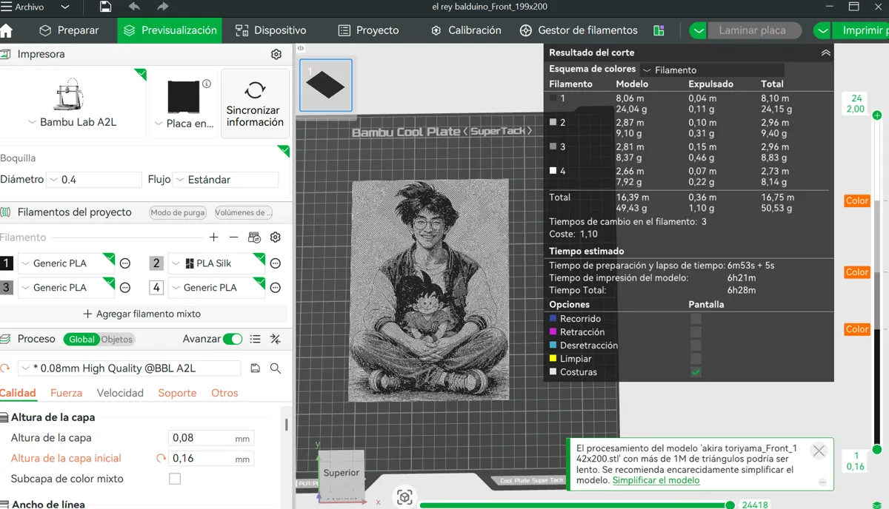Click Simplificar el modelo link
The image size is (889, 509).
click(x=656, y=480)
